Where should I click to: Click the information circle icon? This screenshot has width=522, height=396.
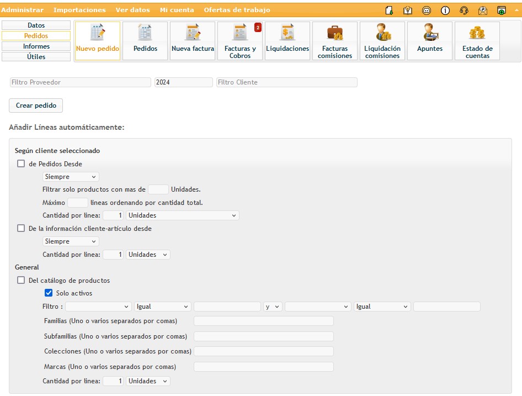[x=445, y=10]
